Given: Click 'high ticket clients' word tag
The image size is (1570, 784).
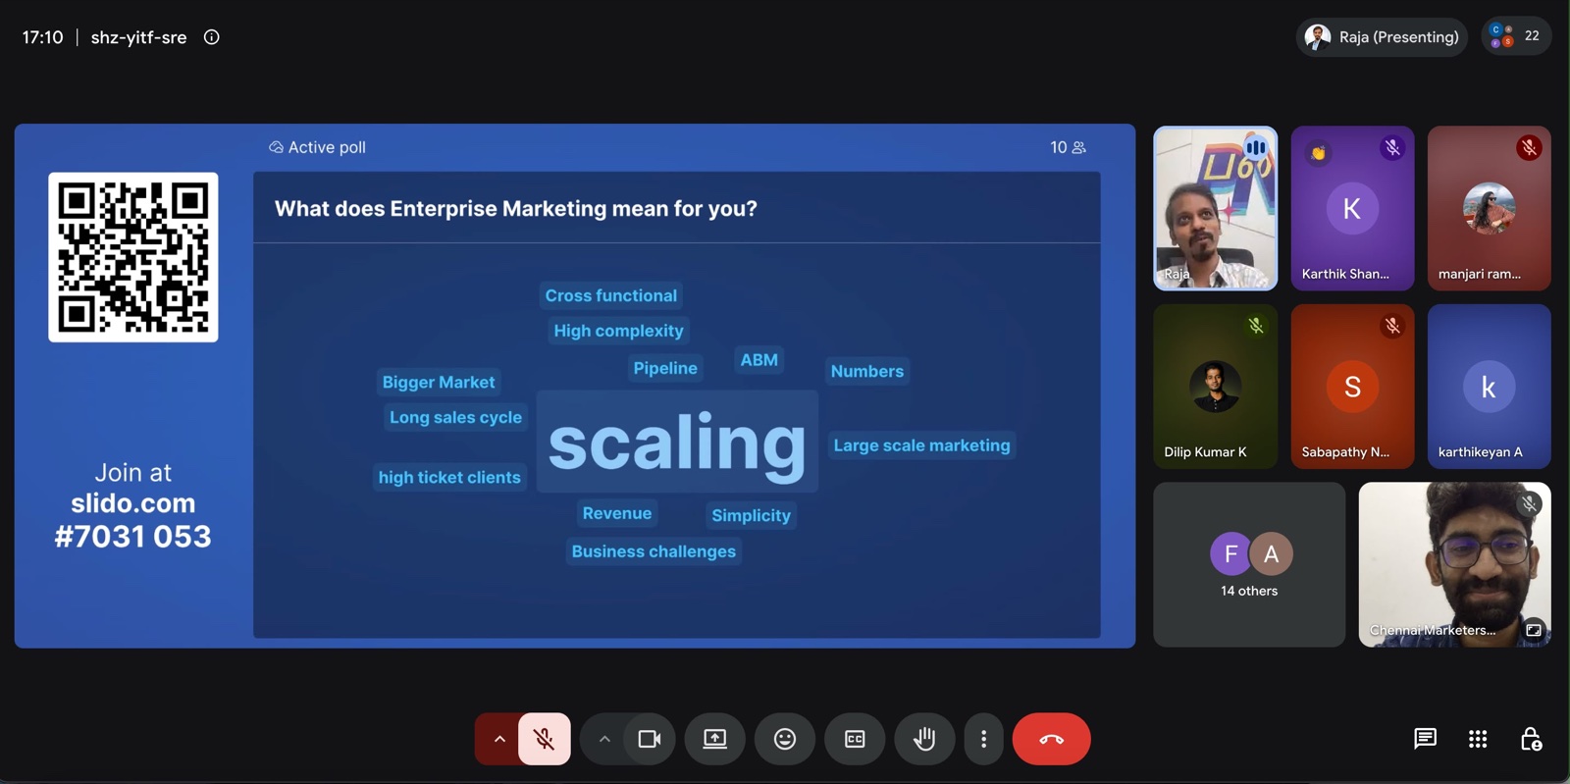Looking at the screenshot, I should click(449, 477).
